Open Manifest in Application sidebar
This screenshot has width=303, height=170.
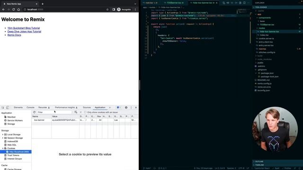point(11,117)
